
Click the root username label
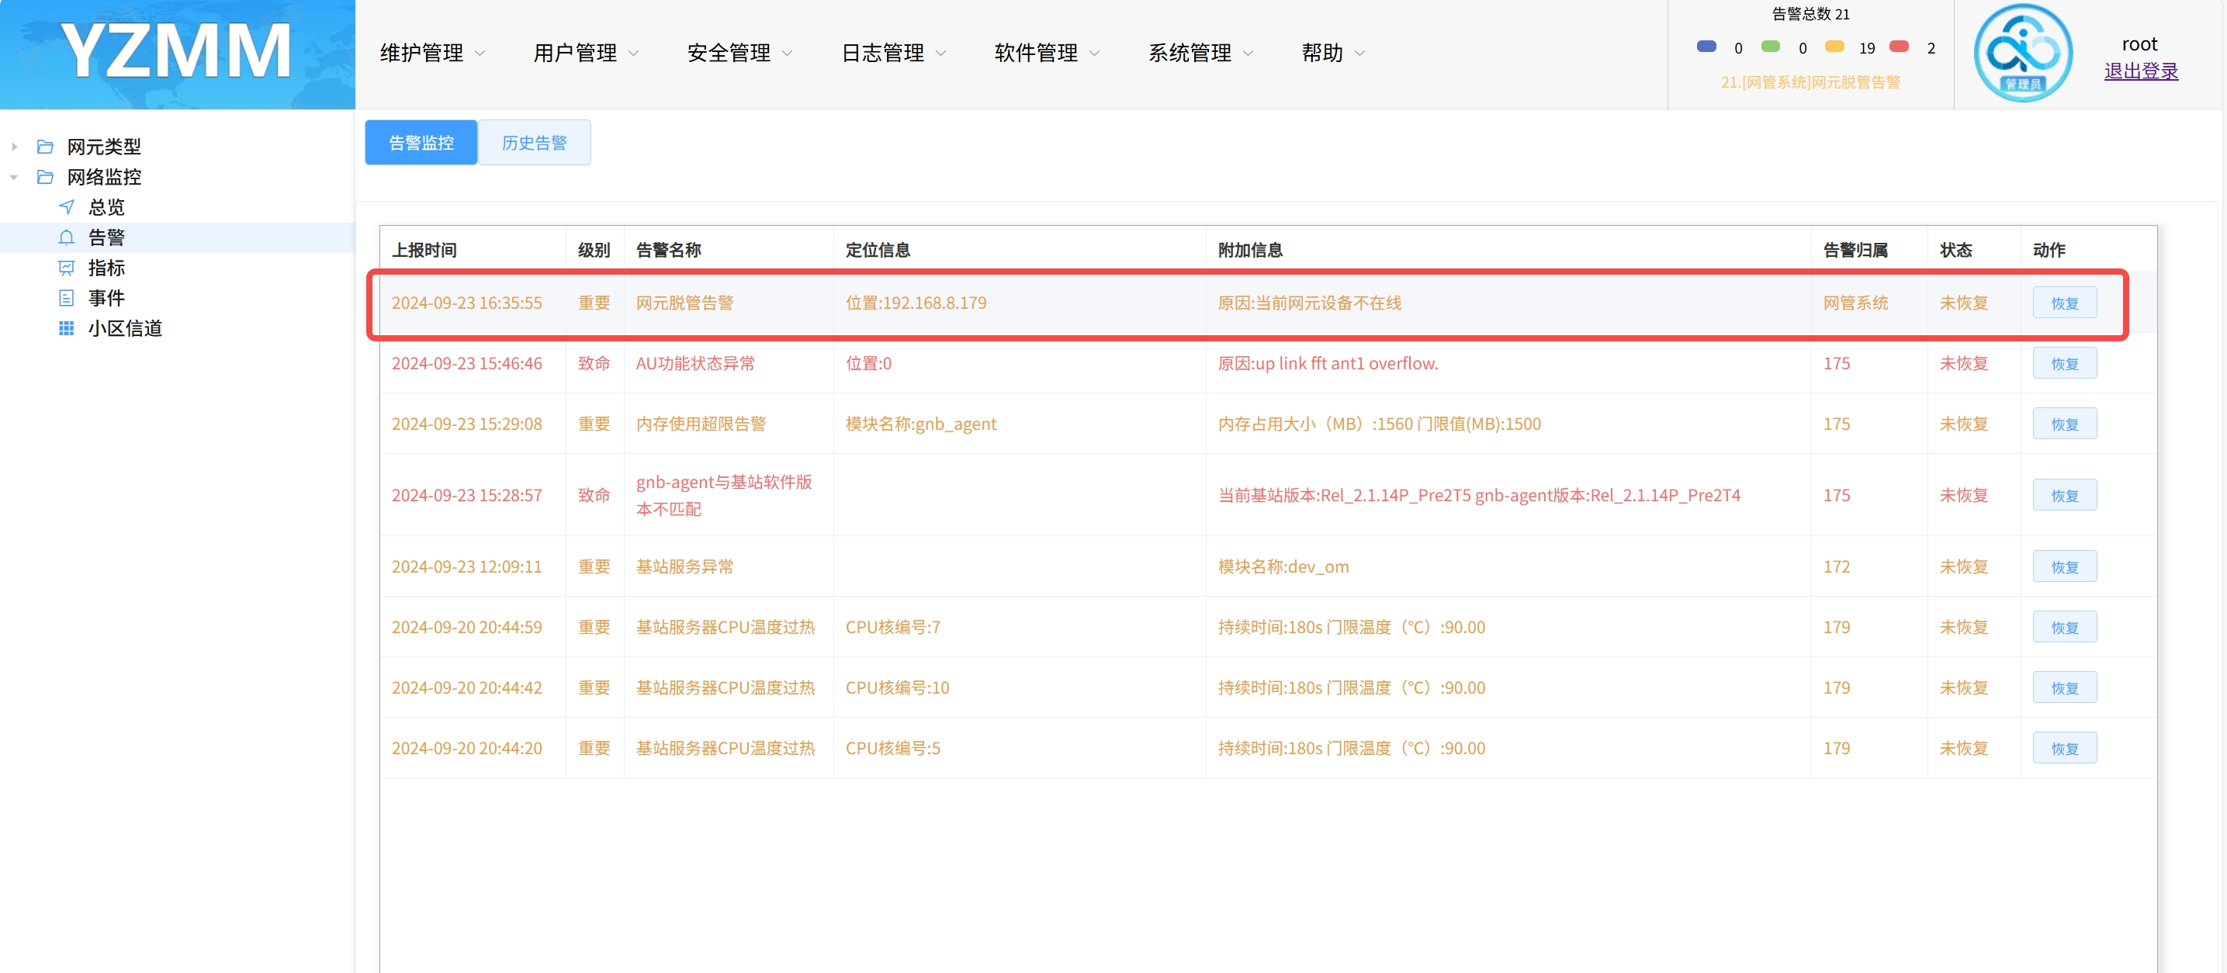click(x=2139, y=44)
